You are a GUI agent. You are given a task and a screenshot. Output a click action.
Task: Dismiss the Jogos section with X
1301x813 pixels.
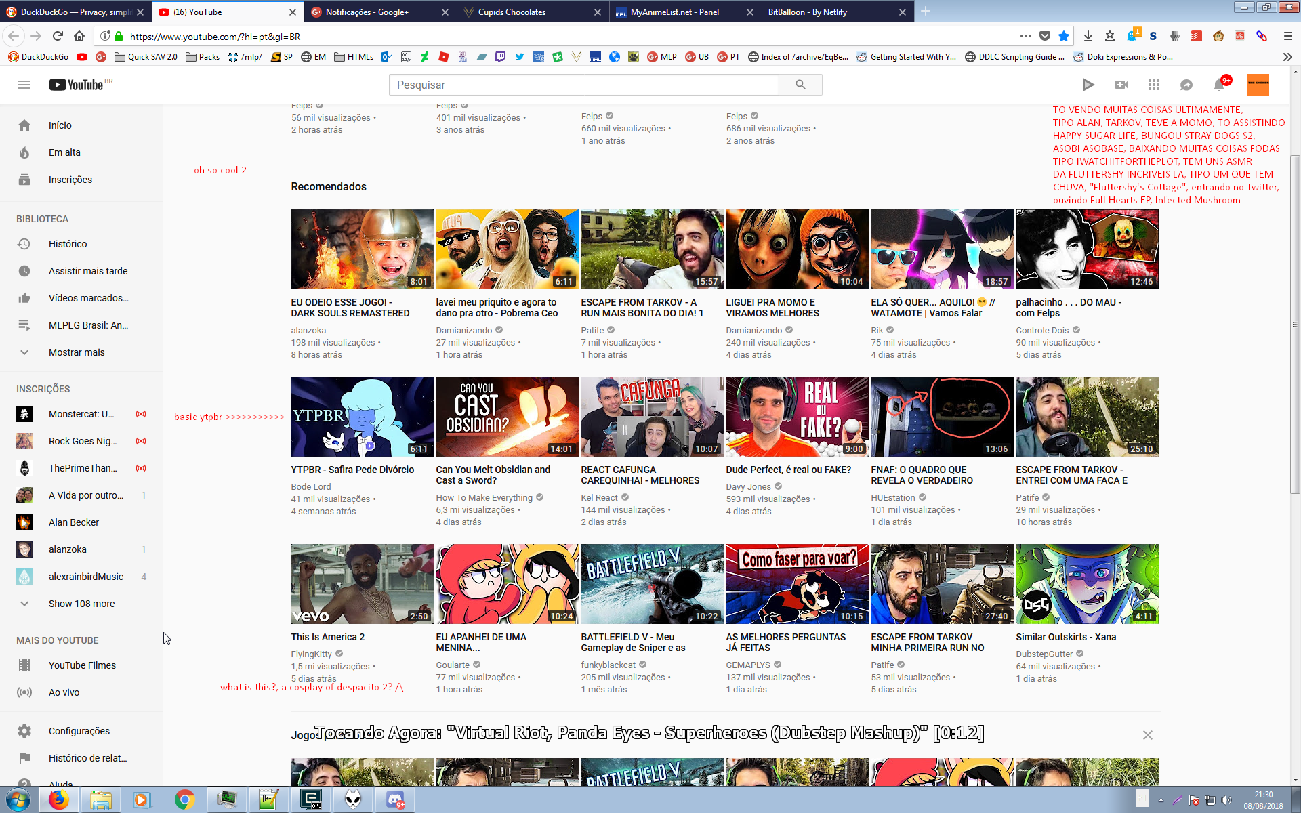[x=1147, y=735]
